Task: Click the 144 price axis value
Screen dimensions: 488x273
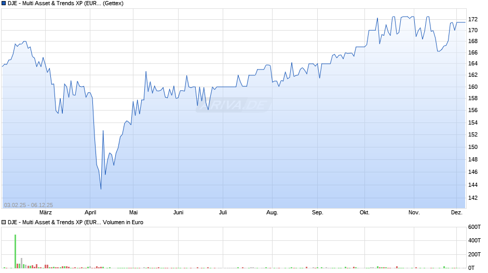Action: click(473, 185)
